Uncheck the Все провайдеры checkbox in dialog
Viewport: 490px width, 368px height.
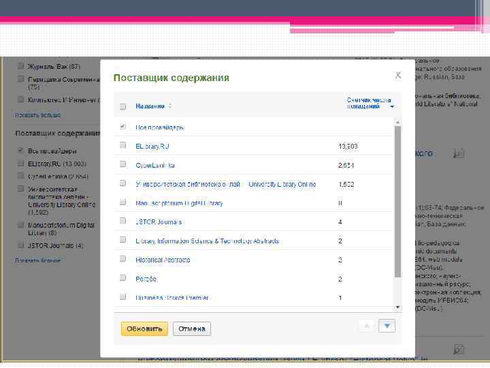(x=122, y=127)
